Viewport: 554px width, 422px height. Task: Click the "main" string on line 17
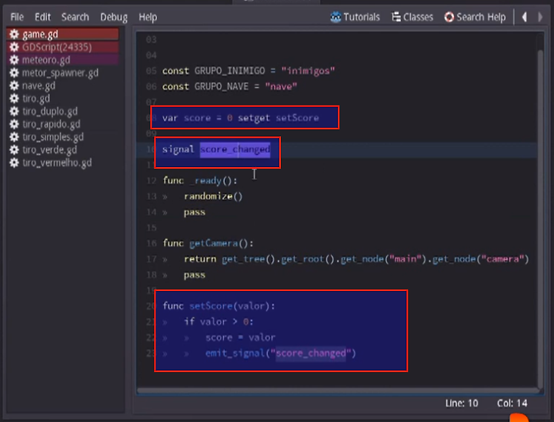click(405, 260)
